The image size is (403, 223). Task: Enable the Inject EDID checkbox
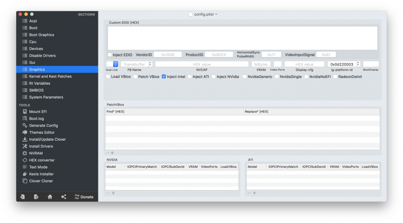click(x=110, y=55)
